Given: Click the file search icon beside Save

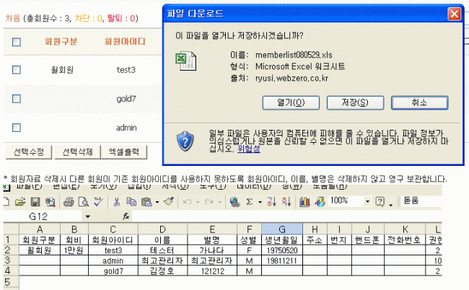Looking at the screenshot, I should coord(51,202).
